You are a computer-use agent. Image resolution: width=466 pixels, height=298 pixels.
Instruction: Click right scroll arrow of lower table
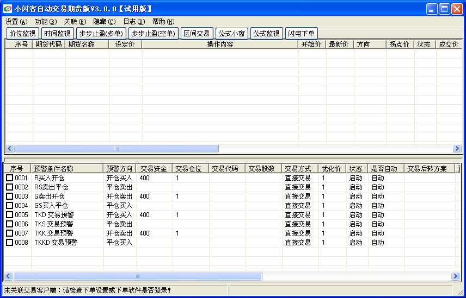pyautogui.click(x=456, y=276)
